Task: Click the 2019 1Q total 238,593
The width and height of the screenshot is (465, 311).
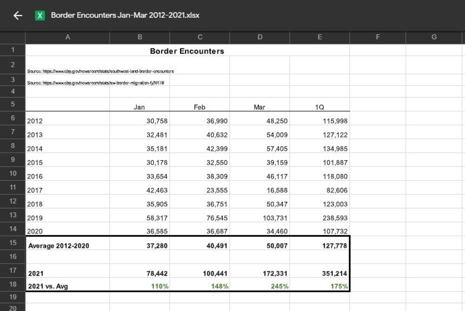Action: click(334, 218)
